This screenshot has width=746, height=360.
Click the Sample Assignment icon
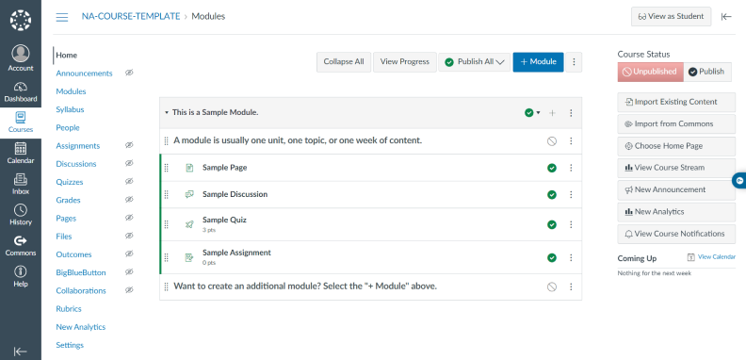[x=189, y=257]
